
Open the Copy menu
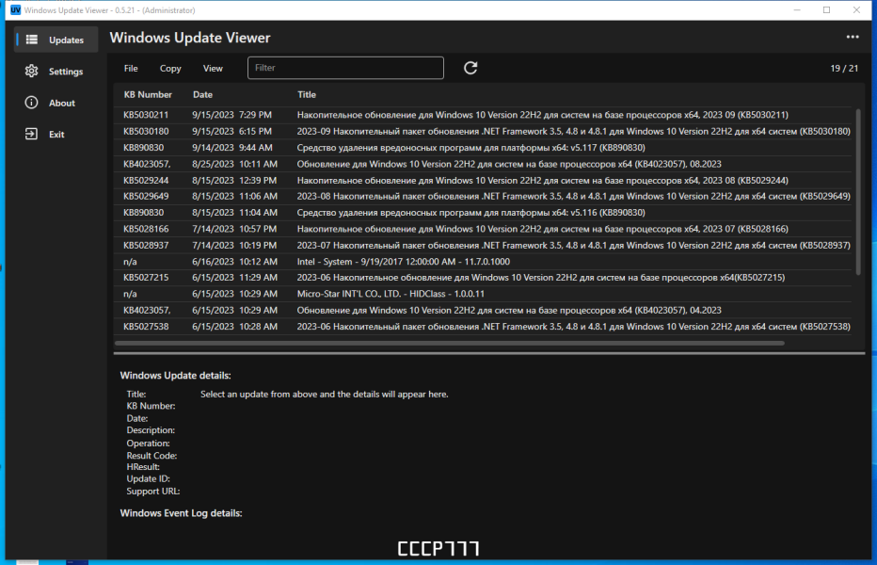pyautogui.click(x=170, y=69)
